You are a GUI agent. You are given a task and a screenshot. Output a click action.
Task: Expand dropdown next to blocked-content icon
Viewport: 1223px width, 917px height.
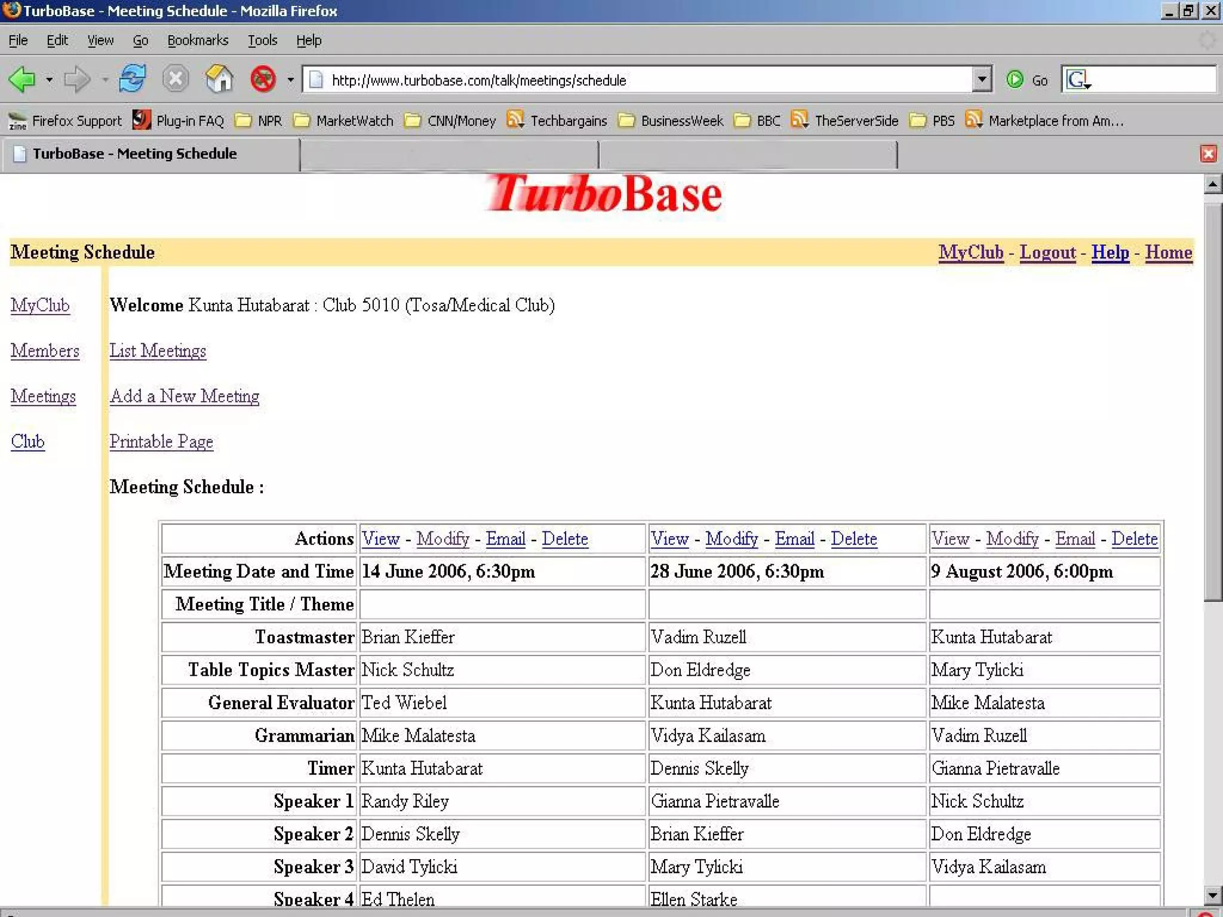click(290, 80)
